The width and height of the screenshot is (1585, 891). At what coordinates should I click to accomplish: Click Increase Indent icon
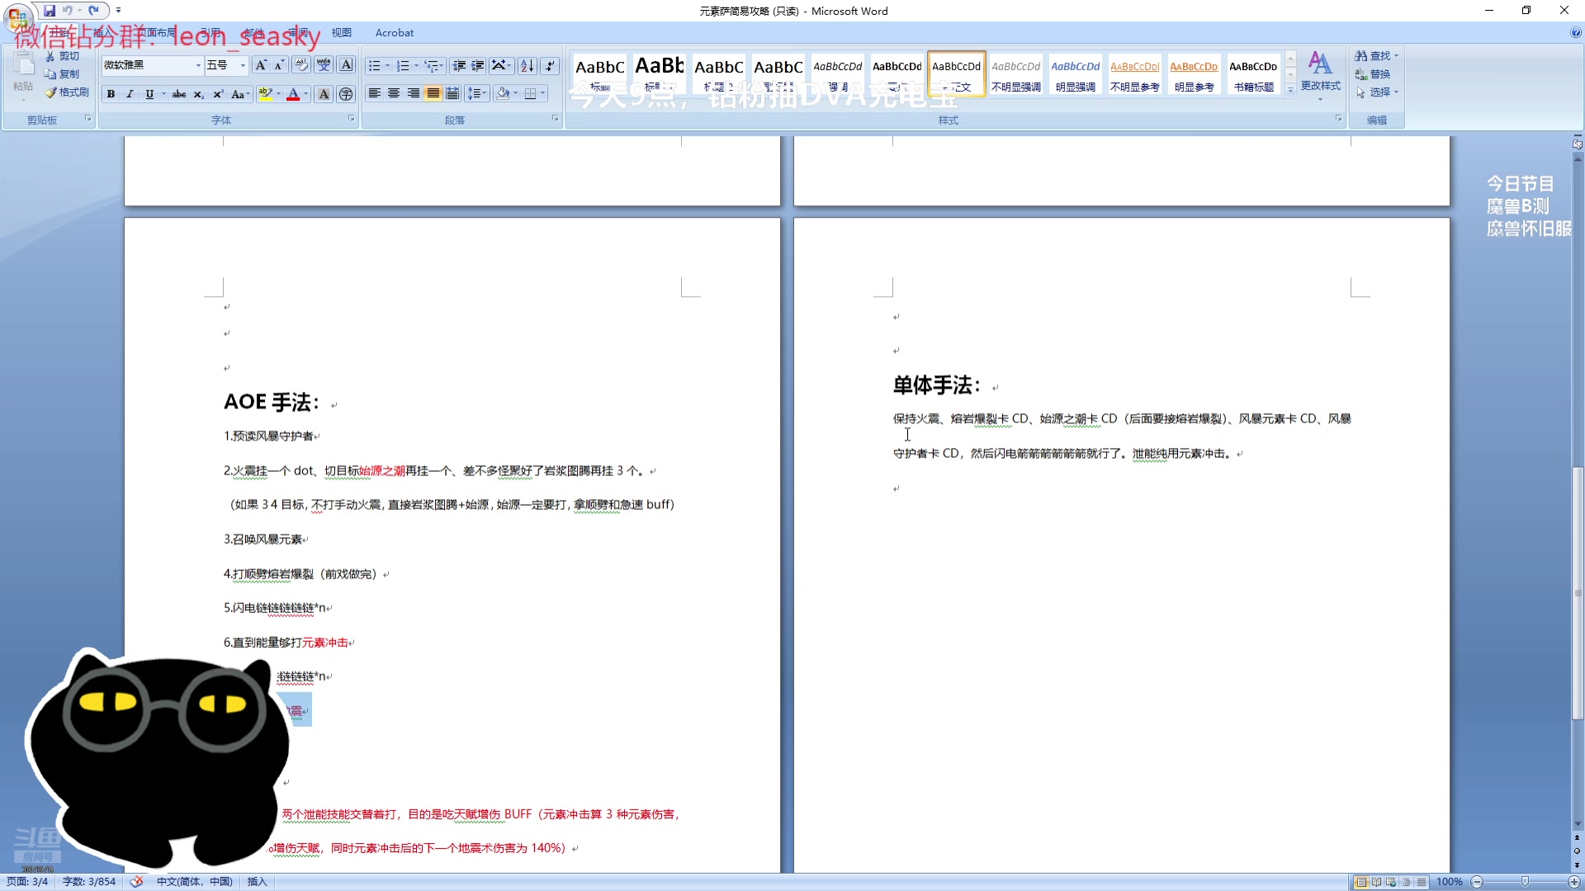click(478, 65)
